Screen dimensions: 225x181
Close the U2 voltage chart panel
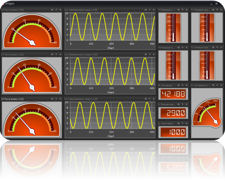(154, 54)
